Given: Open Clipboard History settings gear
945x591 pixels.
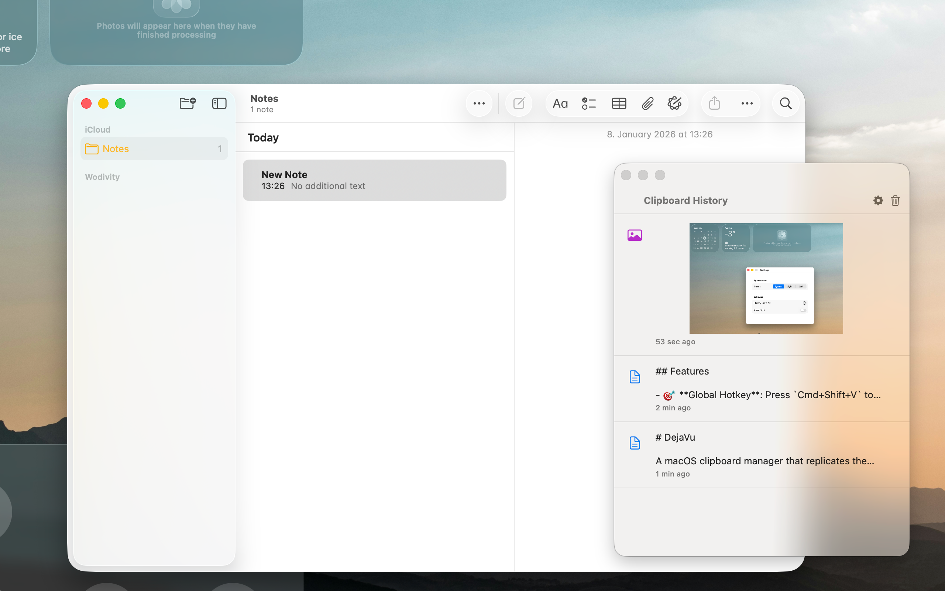Looking at the screenshot, I should pyautogui.click(x=878, y=201).
